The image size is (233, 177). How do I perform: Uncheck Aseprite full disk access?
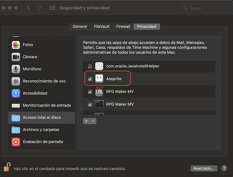pos(90,79)
